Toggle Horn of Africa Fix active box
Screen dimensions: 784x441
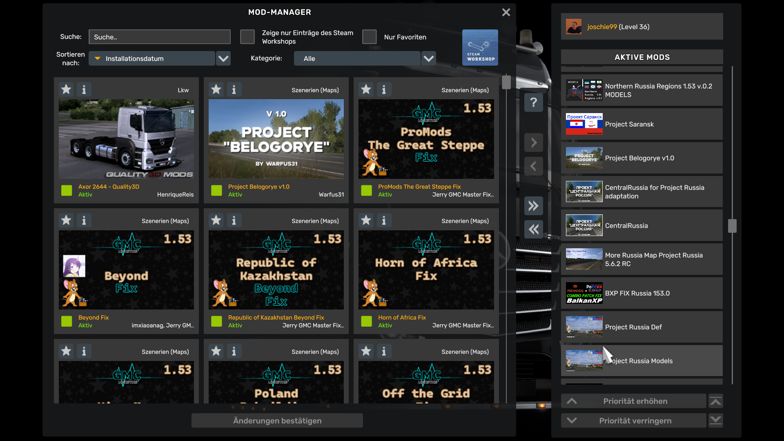tap(366, 321)
